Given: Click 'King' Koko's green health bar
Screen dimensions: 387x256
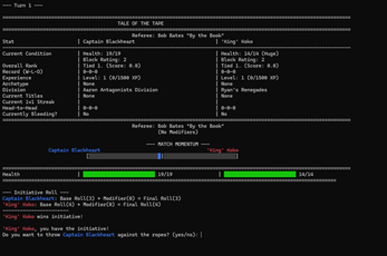Looking at the screenshot, I should click(259, 174).
